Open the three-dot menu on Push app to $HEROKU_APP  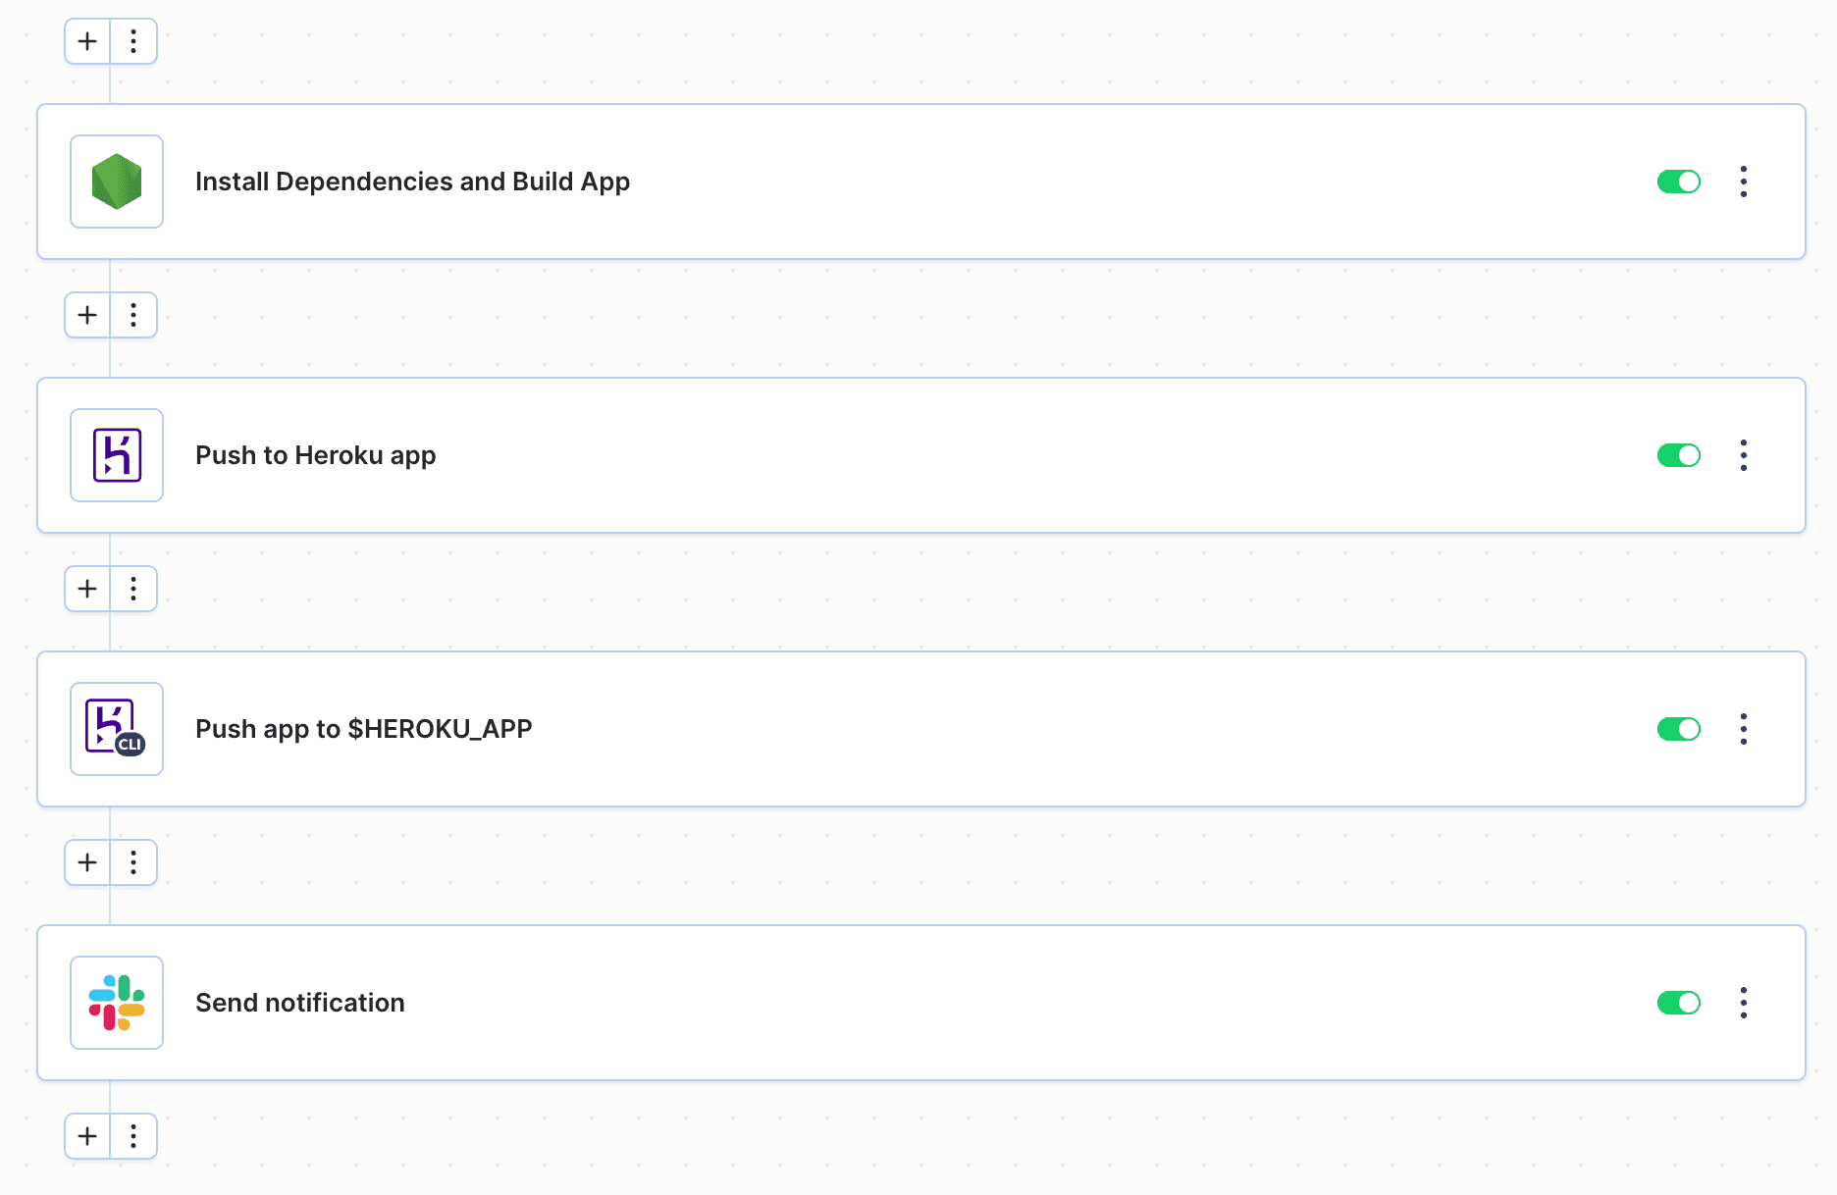(1744, 729)
